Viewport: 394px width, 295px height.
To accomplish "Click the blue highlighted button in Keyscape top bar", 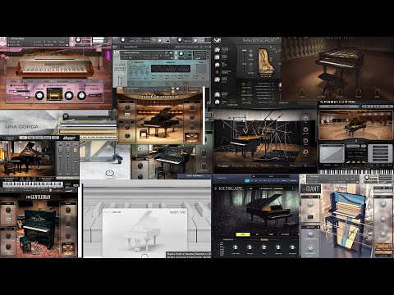I will [x=247, y=180].
